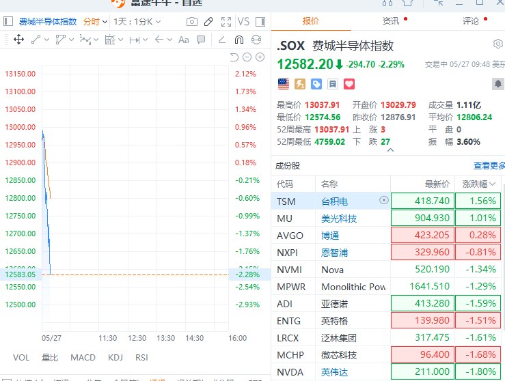Viewport: 505px width, 381px height.
Task: Expand arrow beside line segment tool
Action: pyautogui.click(x=47, y=40)
